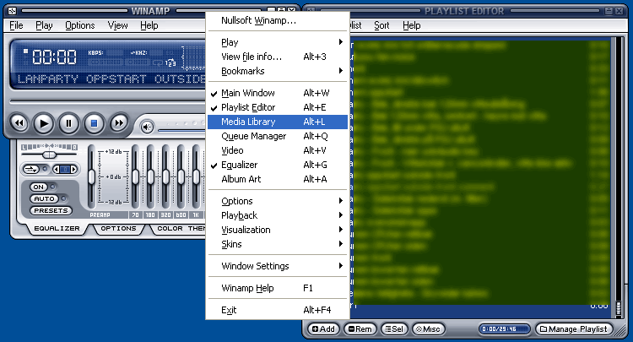Open Winamp Help from the popup menu
The image size is (633, 342).
278,288
